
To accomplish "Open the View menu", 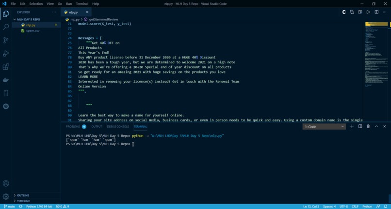I will [x=50, y=4].
